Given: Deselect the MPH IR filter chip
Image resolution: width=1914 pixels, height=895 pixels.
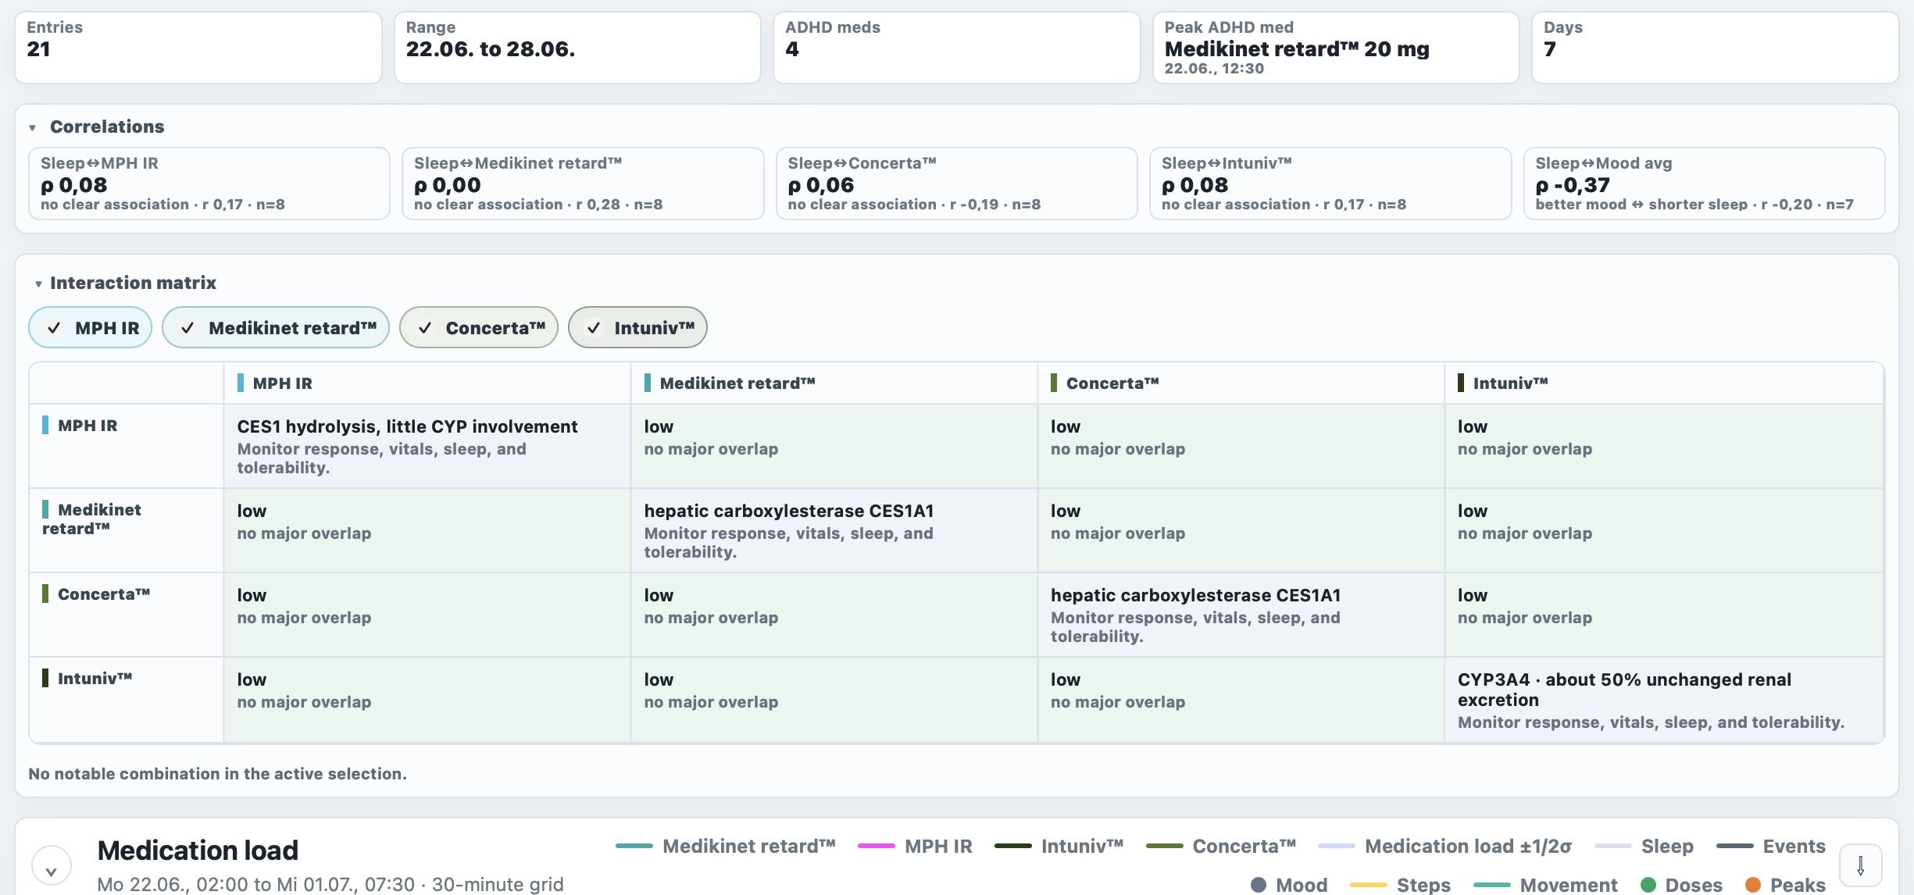Looking at the screenshot, I should coord(91,327).
